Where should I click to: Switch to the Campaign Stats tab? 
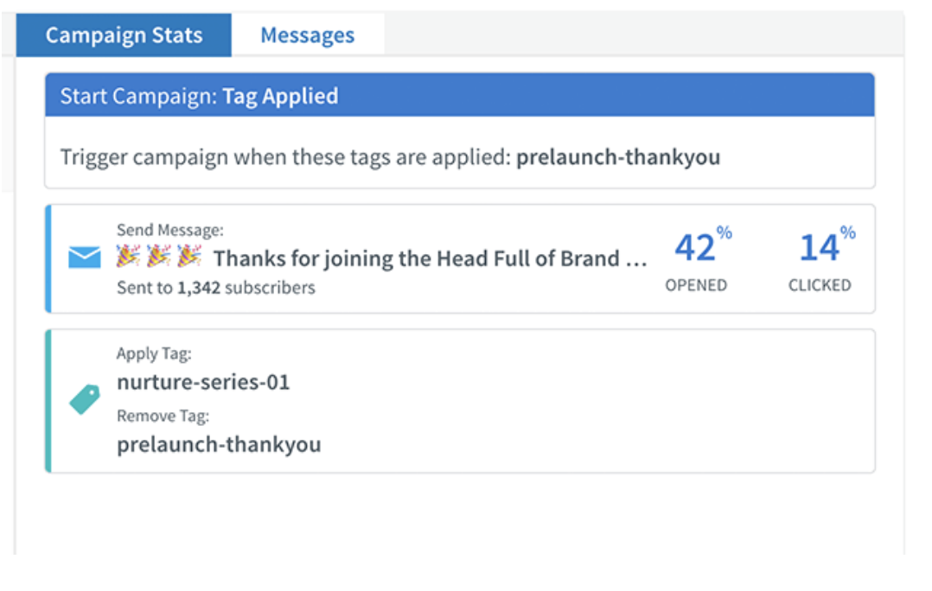124,35
